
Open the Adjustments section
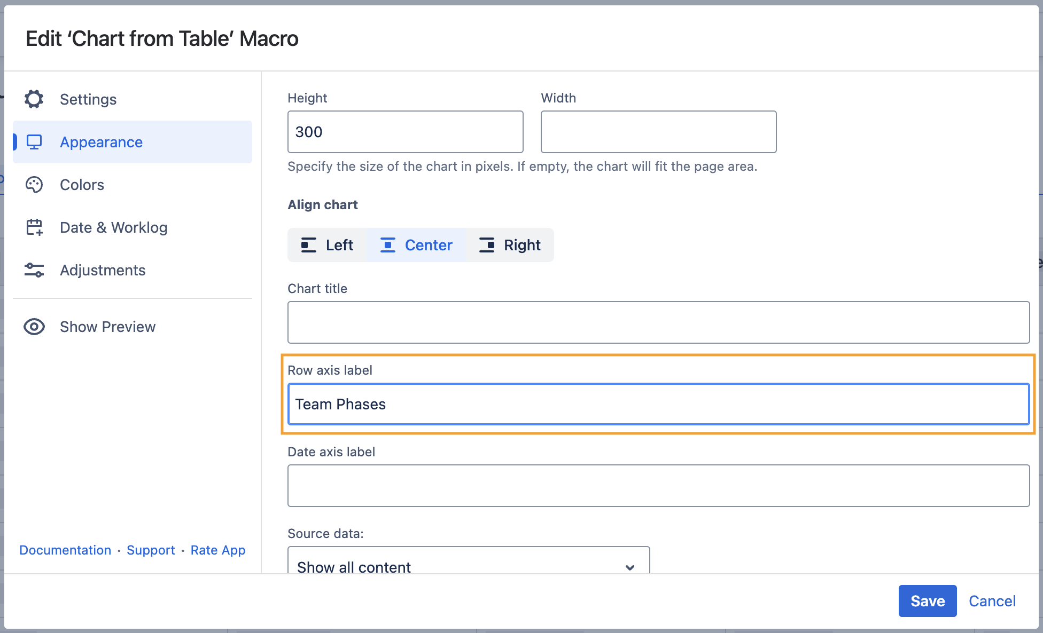coord(103,270)
